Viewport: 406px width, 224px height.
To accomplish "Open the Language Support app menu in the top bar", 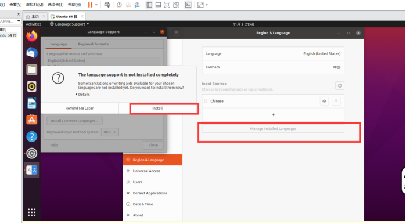I will 69,24.
